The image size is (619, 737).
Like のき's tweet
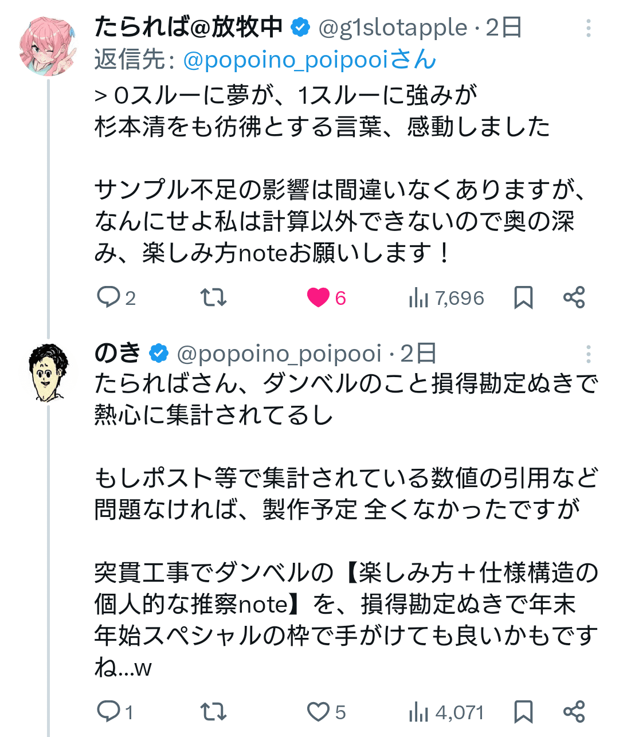[319, 712]
